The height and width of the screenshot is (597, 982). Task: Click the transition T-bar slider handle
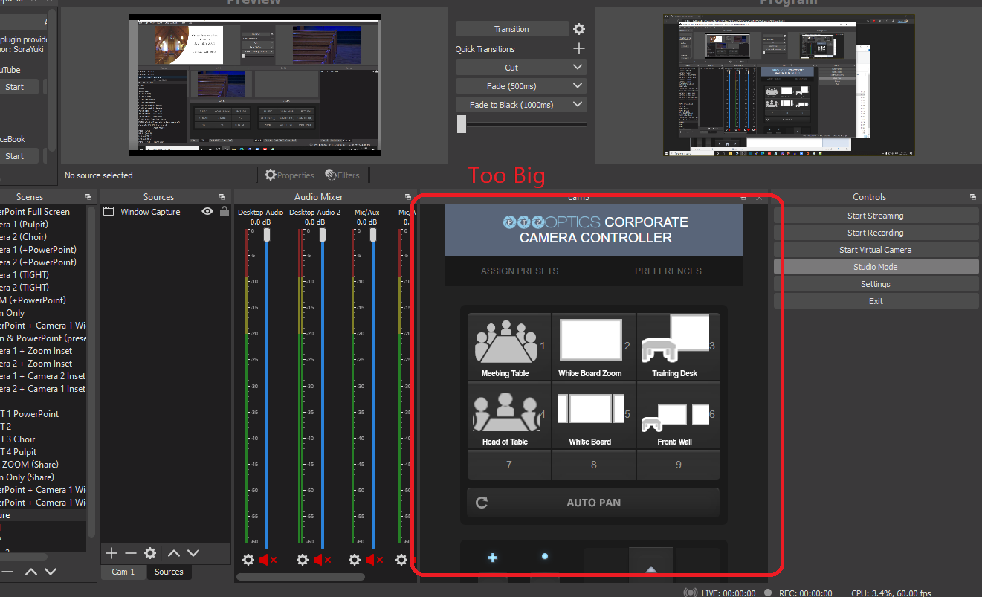point(462,124)
